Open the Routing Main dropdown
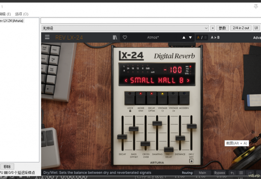 click(202, 173)
